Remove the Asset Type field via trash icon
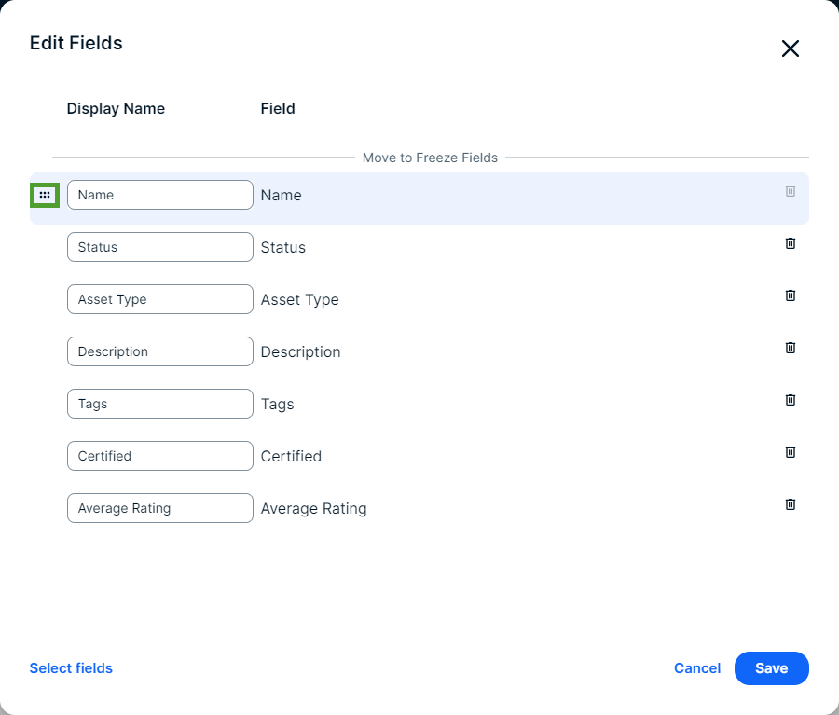 790,296
